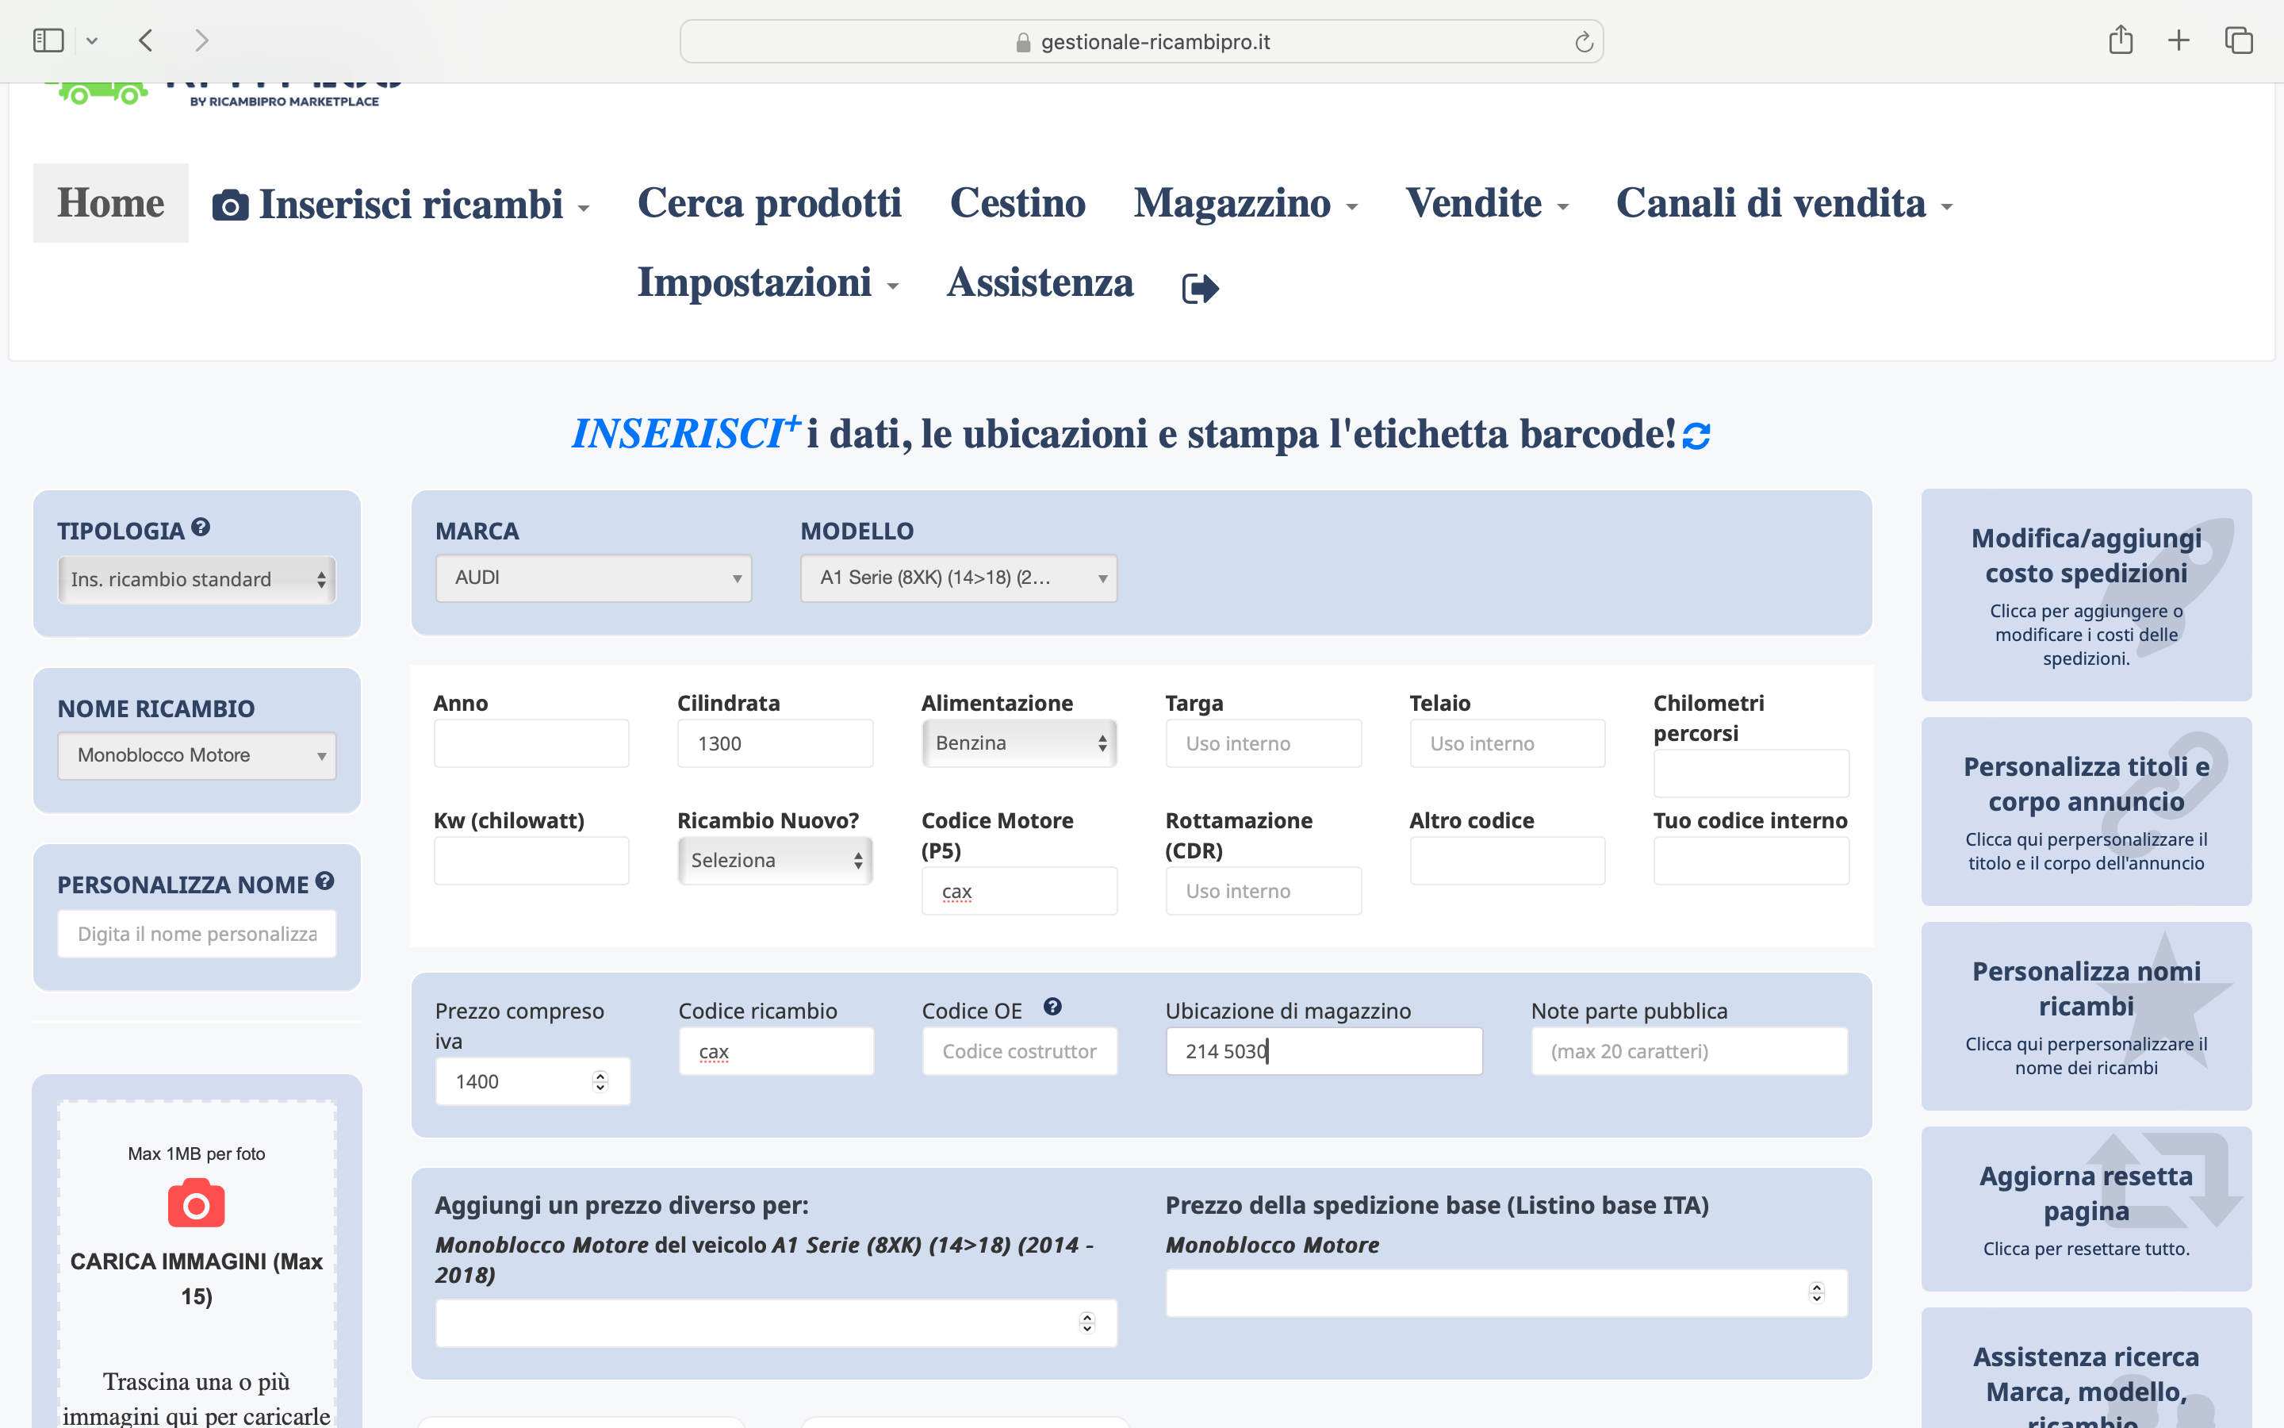The width and height of the screenshot is (2284, 1428).
Task: Click the Prezzo della spedizione base stepper arrows
Action: 1817,1293
